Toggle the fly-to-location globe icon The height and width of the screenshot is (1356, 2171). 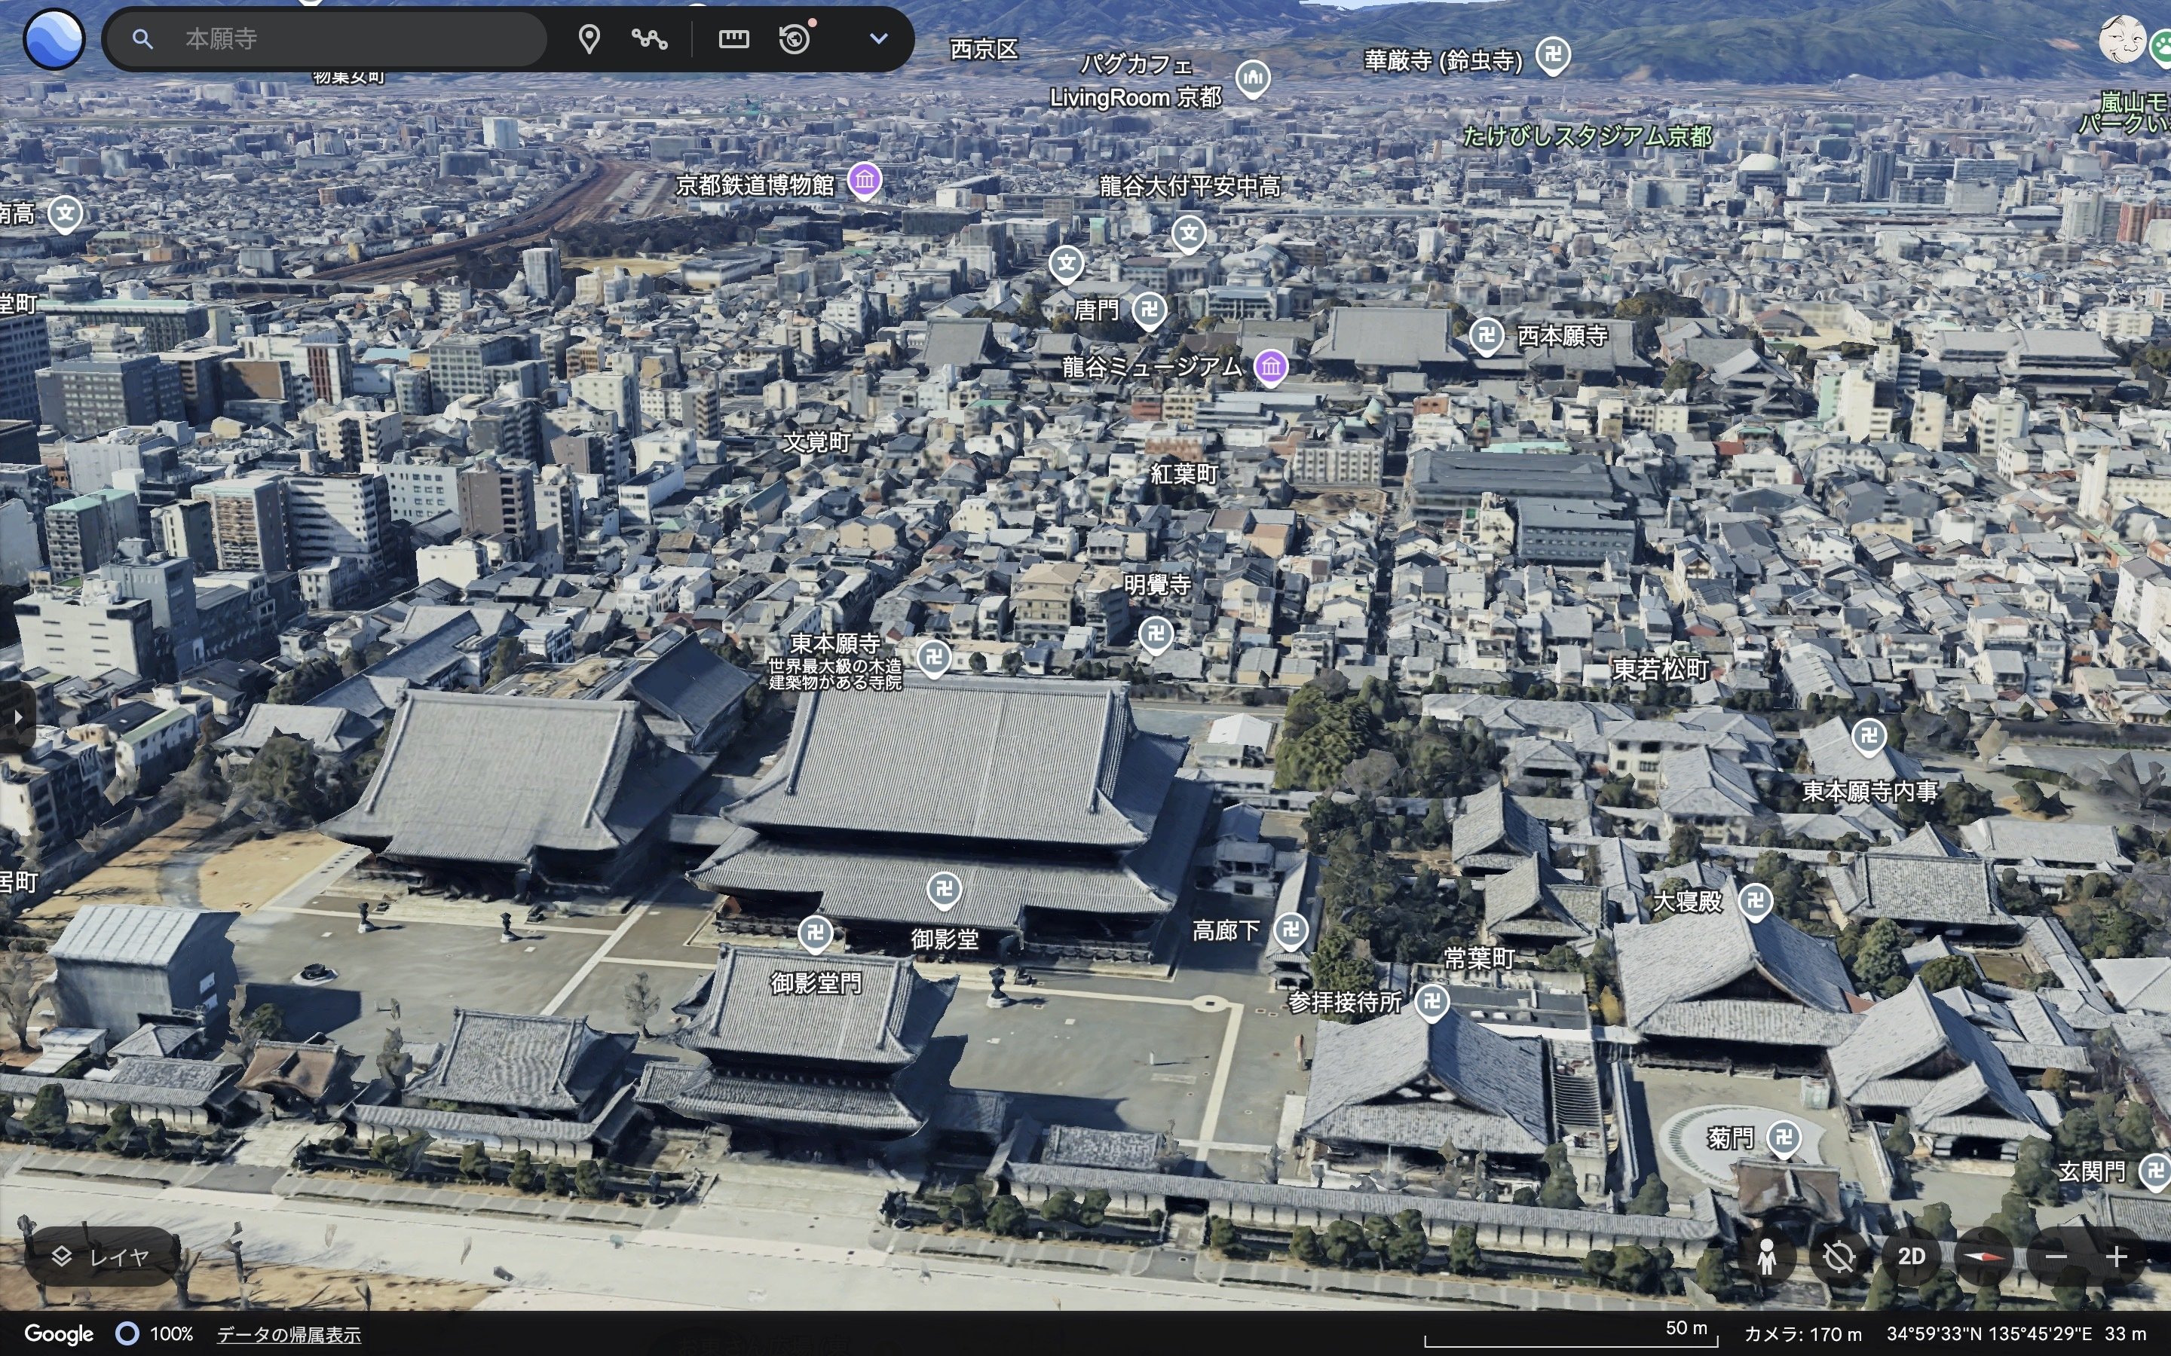[1838, 1257]
